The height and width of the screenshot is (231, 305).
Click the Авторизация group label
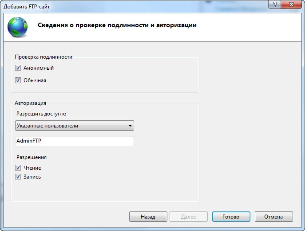[31, 103]
